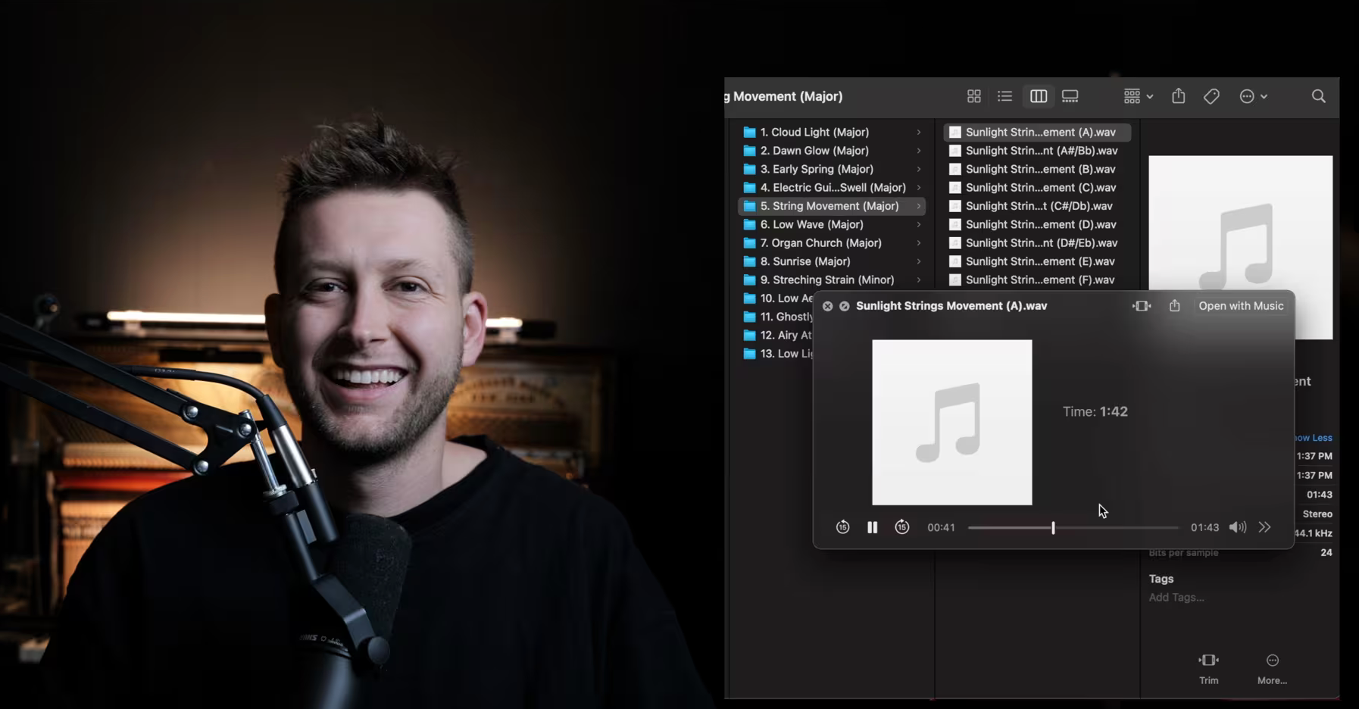Select file Sunlight Strin...t (C#/Db).wav
Screen dimensions: 1359x709
(x=1037, y=206)
